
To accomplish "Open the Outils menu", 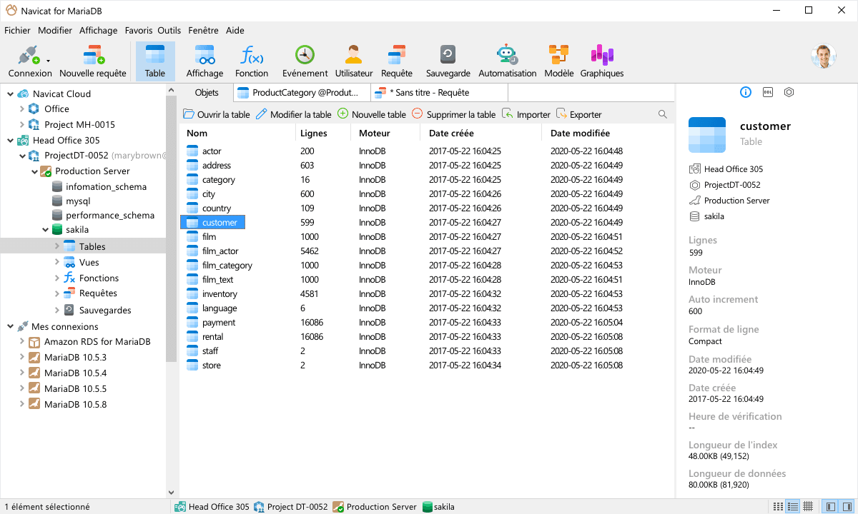I will coord(169,30).
